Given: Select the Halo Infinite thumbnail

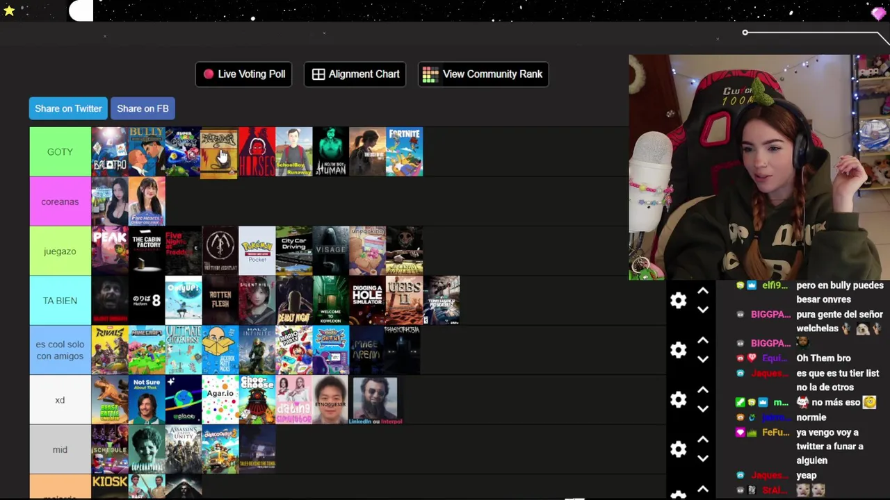Looking at the screenshot, I should click(x=257, y=350).
